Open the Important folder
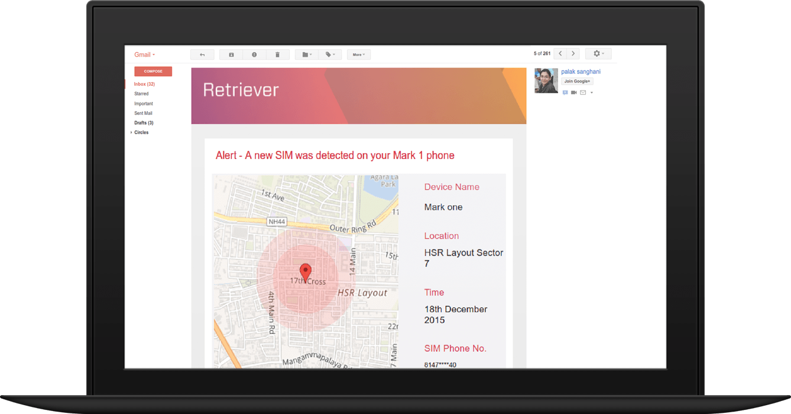Screen dimensions: 791x414 [144, 103]
